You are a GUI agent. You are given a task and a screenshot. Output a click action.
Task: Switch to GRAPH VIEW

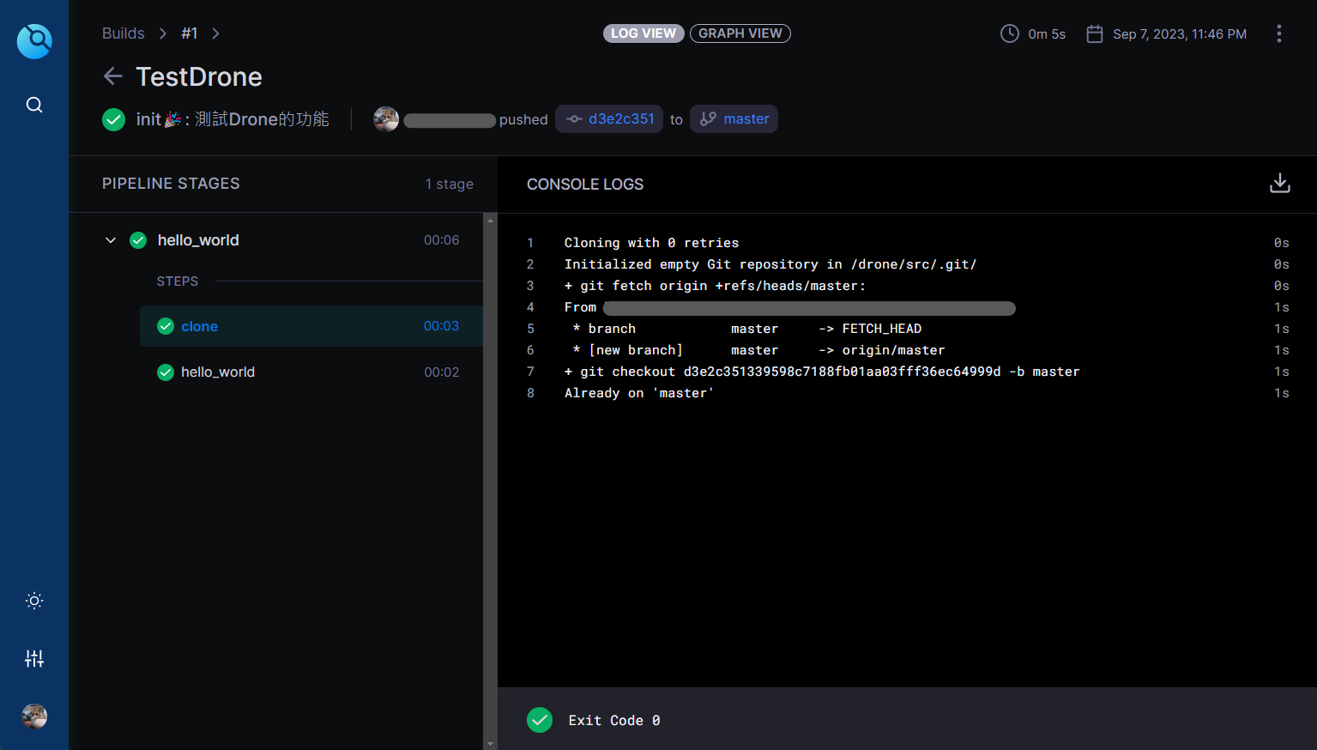[740, 33]
